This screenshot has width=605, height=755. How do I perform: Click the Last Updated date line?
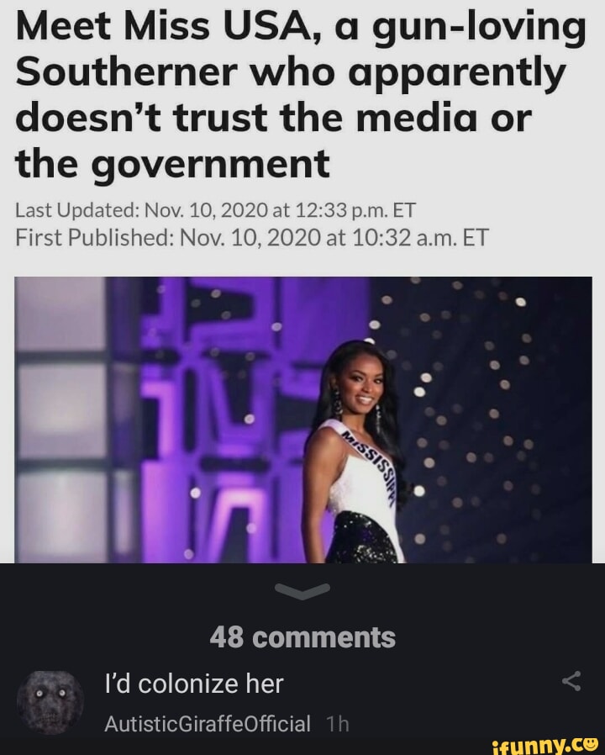[x=215, y=210]
